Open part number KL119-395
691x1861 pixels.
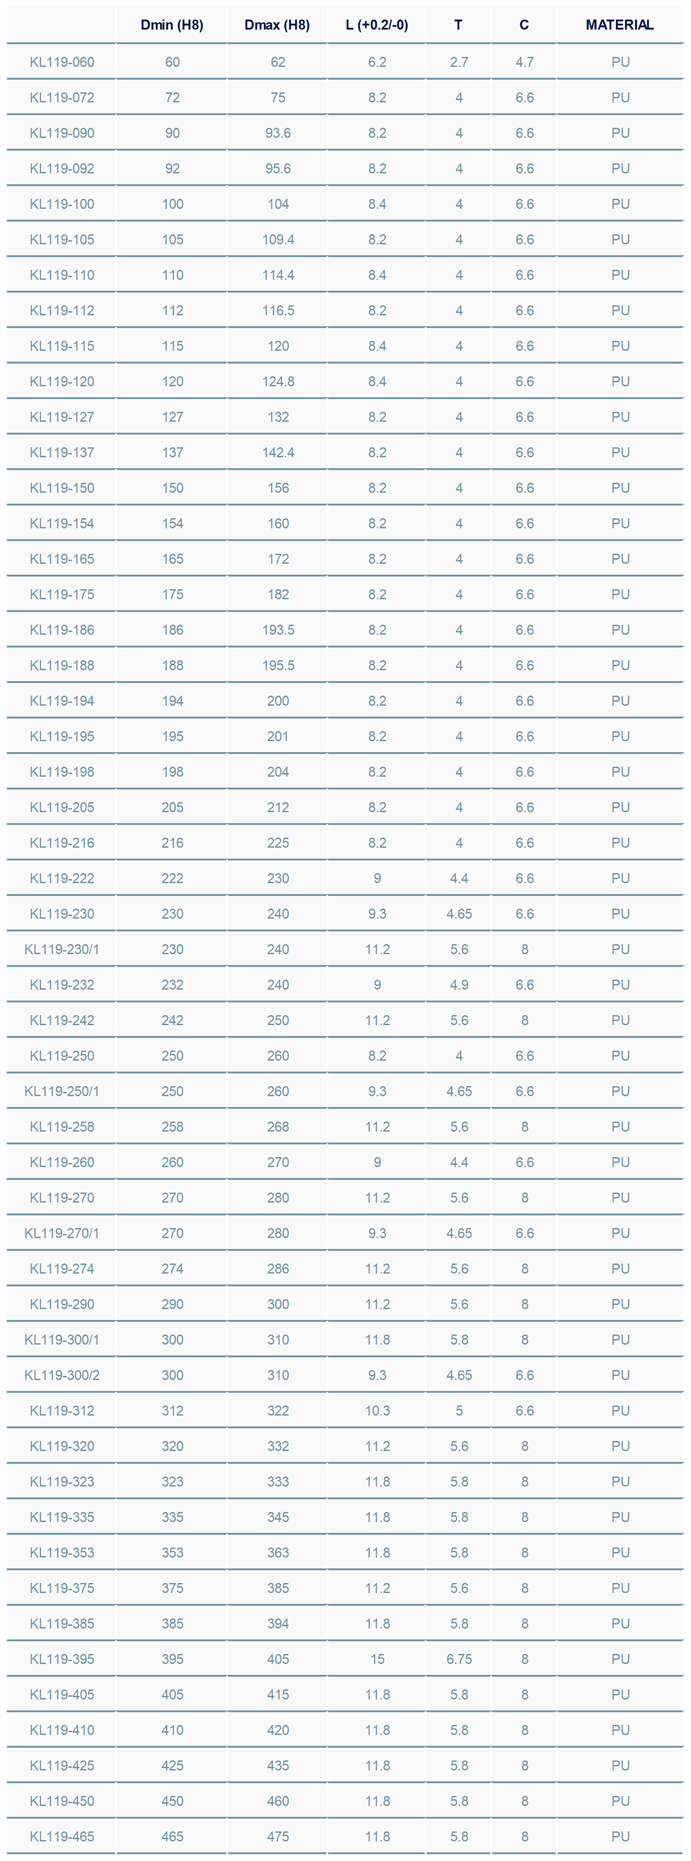click(62, 1659)
